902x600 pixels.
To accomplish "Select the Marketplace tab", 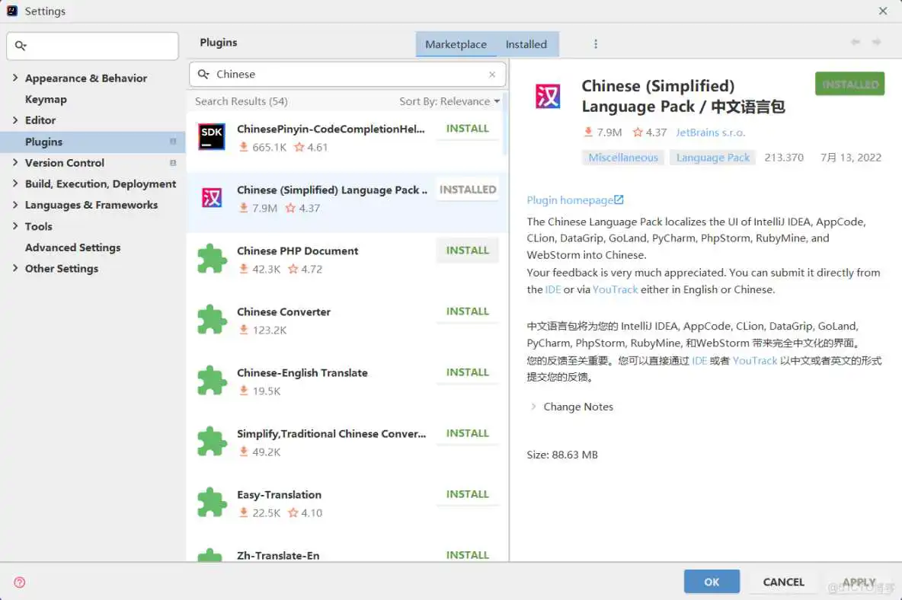I will pyautogui.click(x=456, y=44).
